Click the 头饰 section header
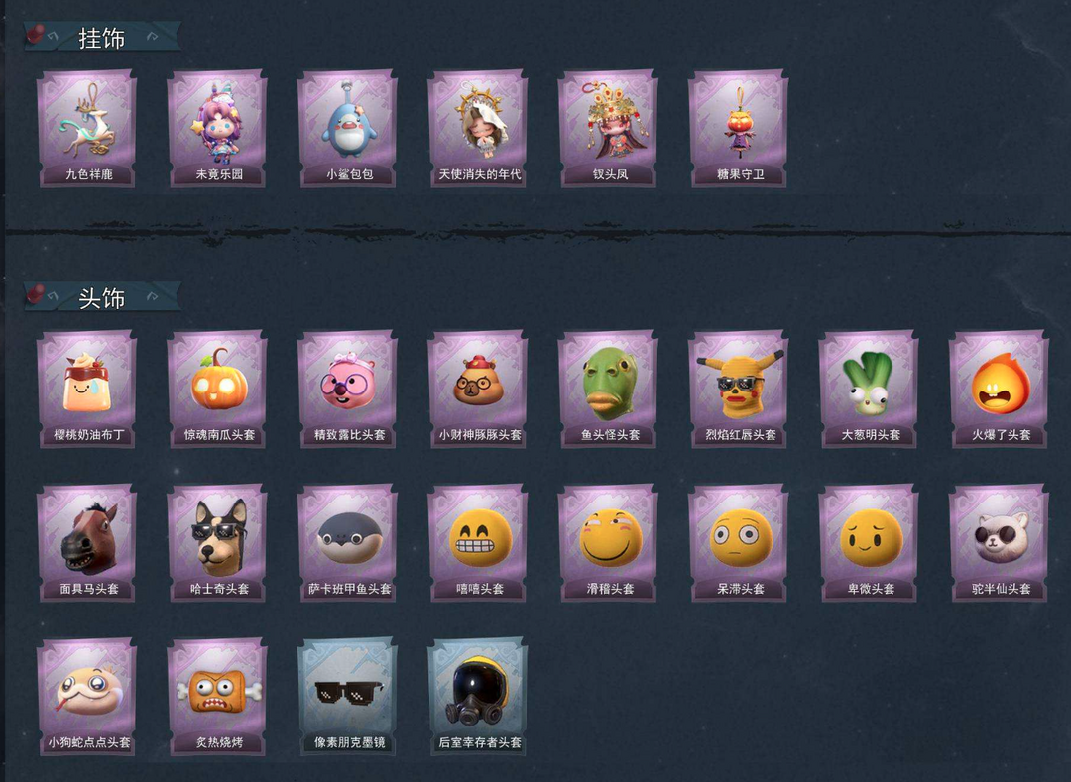The height and width of the screenshot is (782, 1071). click(102, 297)
